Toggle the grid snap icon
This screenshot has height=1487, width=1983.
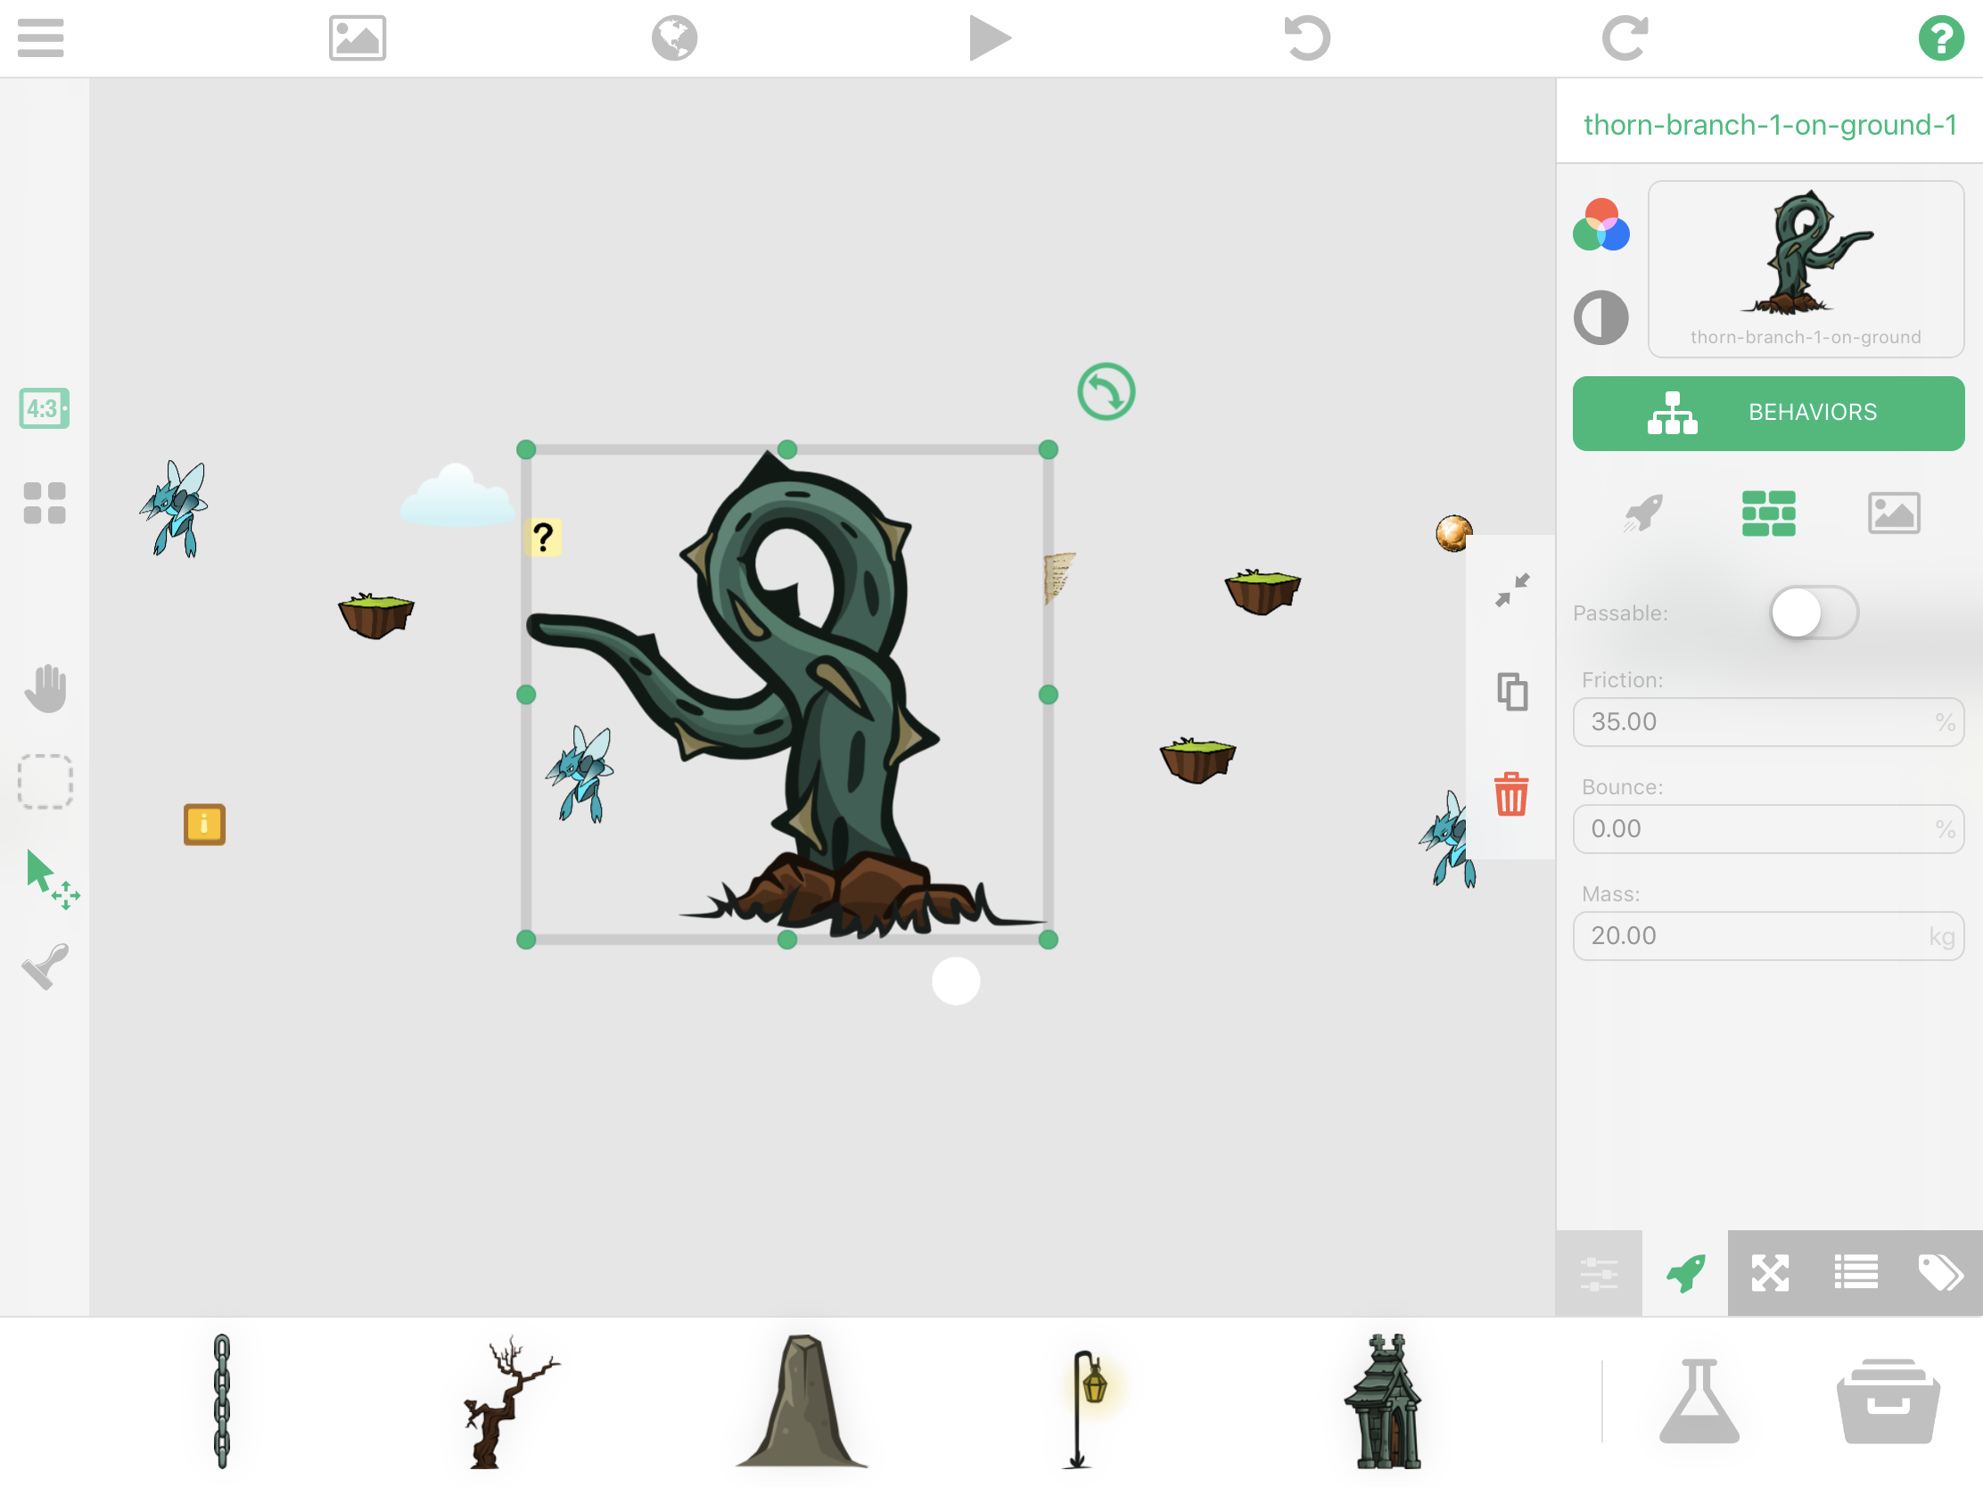pos(44,503)
